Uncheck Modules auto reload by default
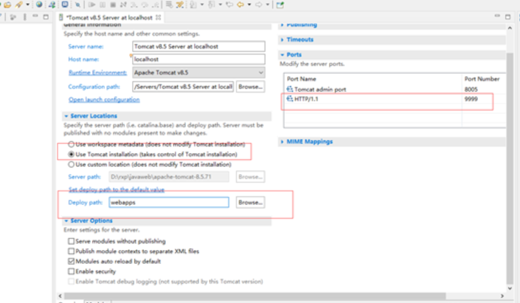Image resolution: width=520 pixels, height=303 pixels. pyautogui.click(x=71, y=261)
